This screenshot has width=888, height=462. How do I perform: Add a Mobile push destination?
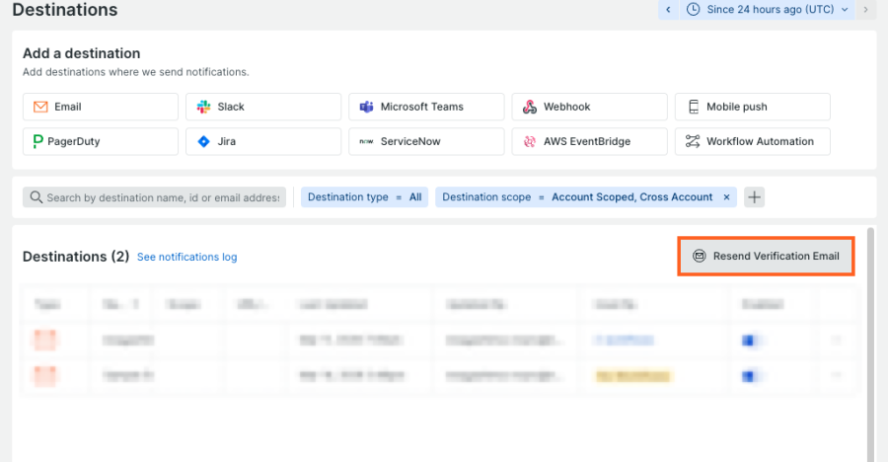click(753, 107)
